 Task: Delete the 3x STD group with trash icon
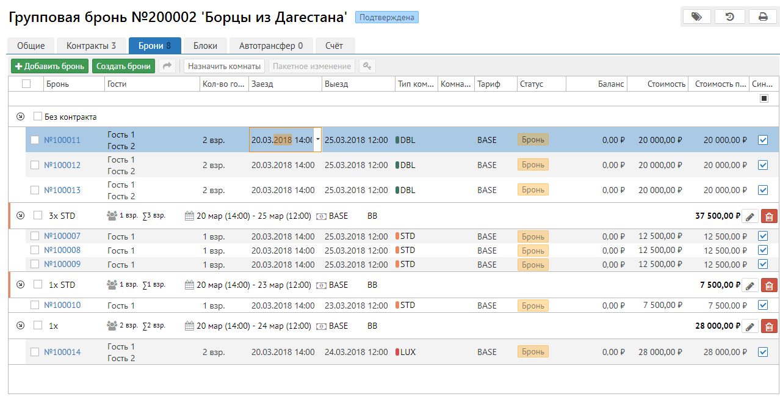coord(769,216)
